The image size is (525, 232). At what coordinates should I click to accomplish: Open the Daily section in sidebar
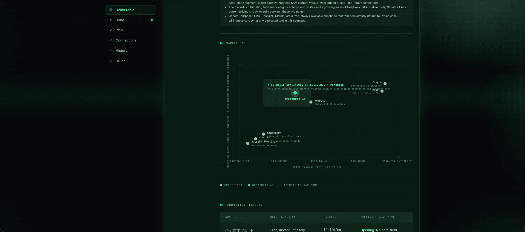(131, 20)
